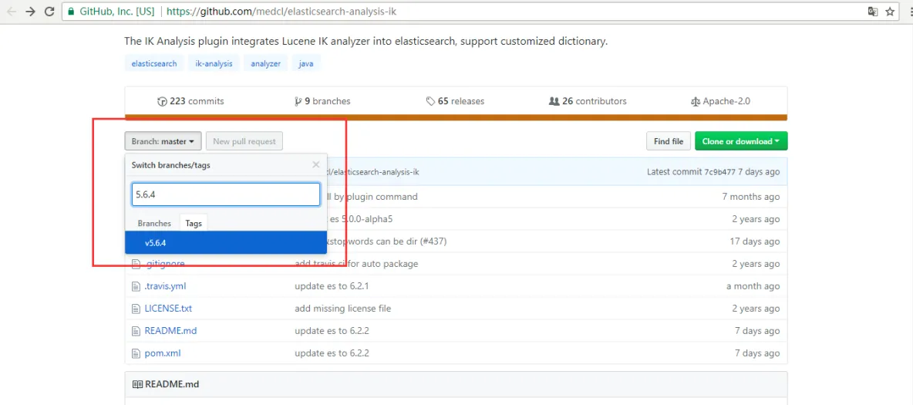The width and height of the screenshot is (913, 405).
Task: Toggle the Branch: master dropdown
Action: pos(163,141)
